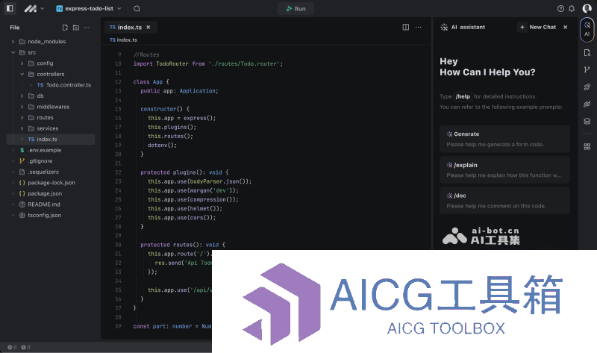Open source control branch icon
Screen dimensions: 597x353
(587, 69)
